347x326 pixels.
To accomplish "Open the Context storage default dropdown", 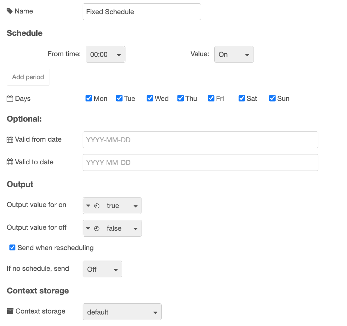I will coord(122,312).
